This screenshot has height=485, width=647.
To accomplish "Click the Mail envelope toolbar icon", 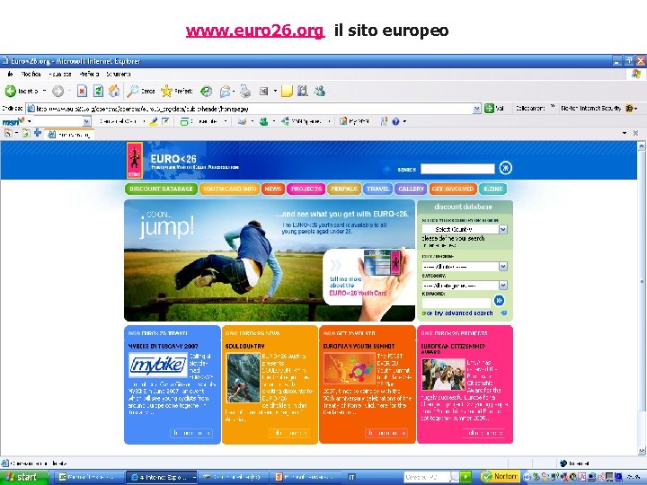I will pos(226,91).
